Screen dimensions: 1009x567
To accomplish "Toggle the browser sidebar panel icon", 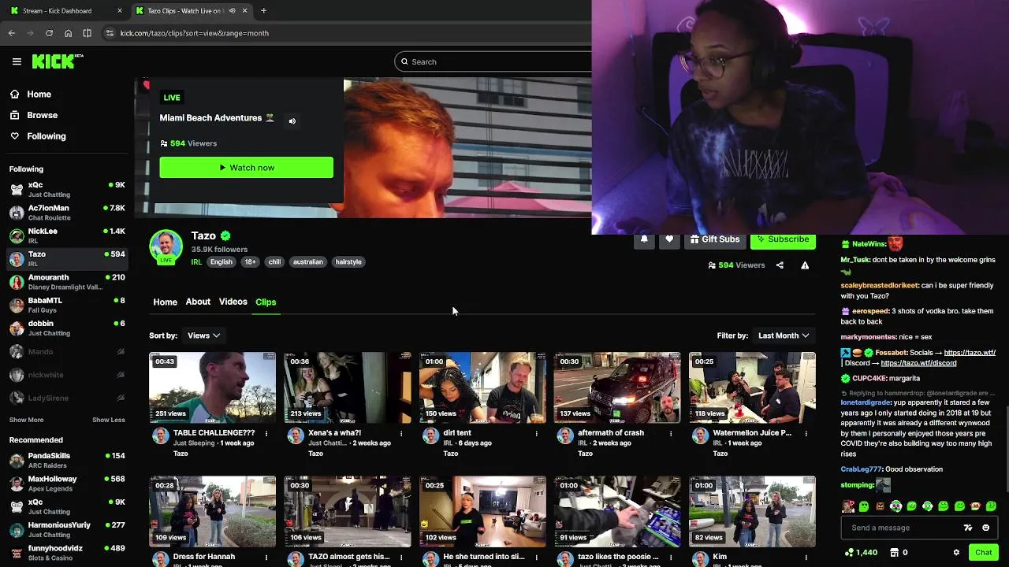I will (87, 33).
